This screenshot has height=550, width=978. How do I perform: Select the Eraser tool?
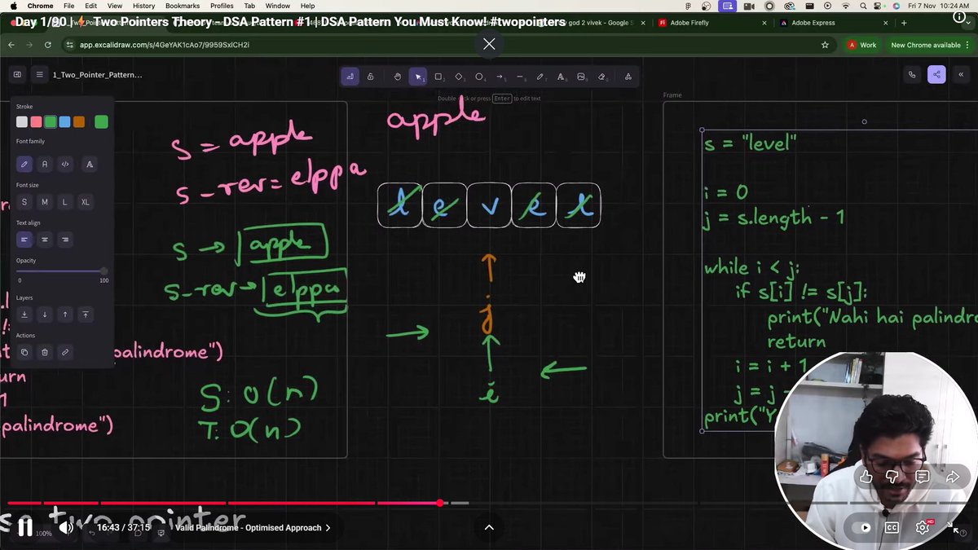pyautogui.click(x=601, y=77)
